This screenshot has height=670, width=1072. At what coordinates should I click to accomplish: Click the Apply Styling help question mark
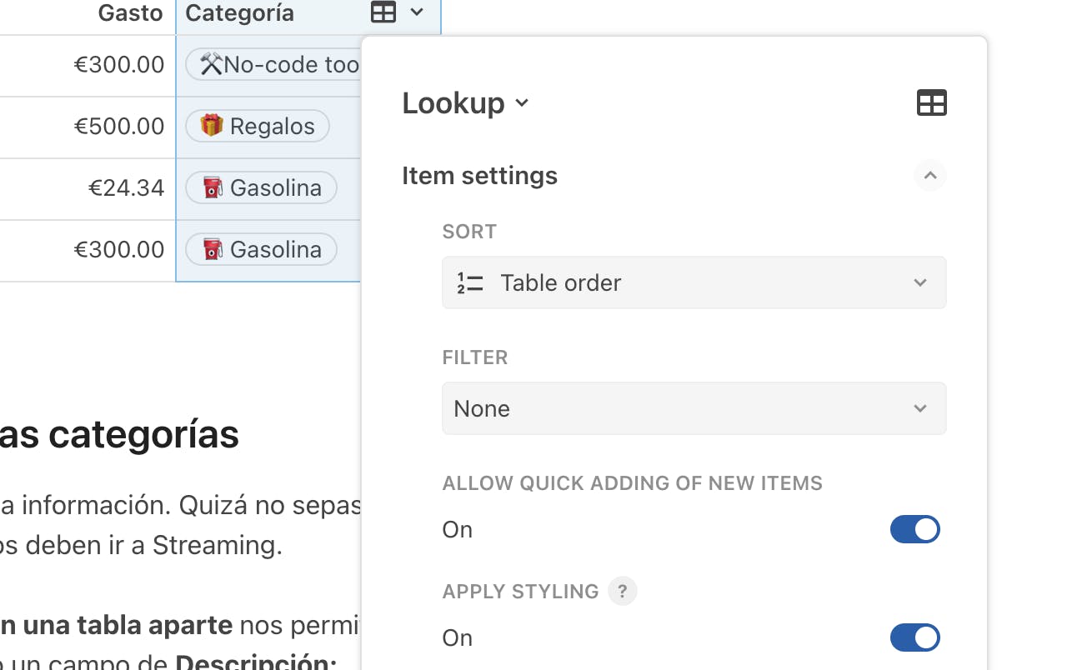click(x=622, y=591)
